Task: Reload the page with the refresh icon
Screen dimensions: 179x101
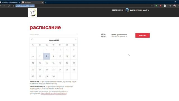Action: click(x=9, y=6)
